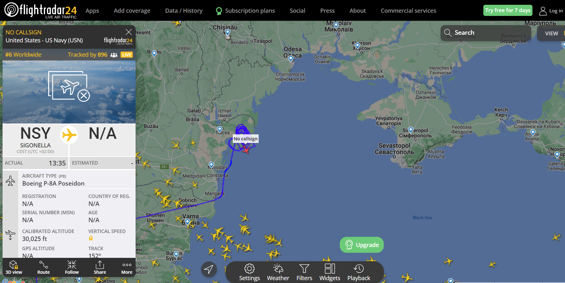Follow the selected aircraft
Screen dimensions: 565x283
[x=72, y=267]
